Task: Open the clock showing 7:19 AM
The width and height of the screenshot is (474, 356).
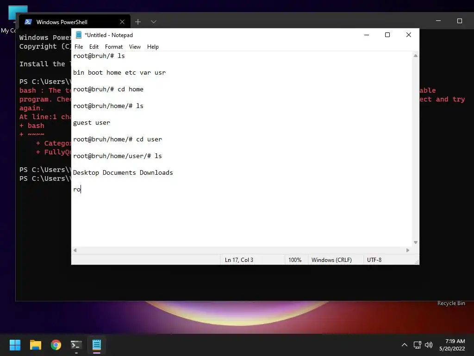Action: pyautogui.click(x=452, y=345)
